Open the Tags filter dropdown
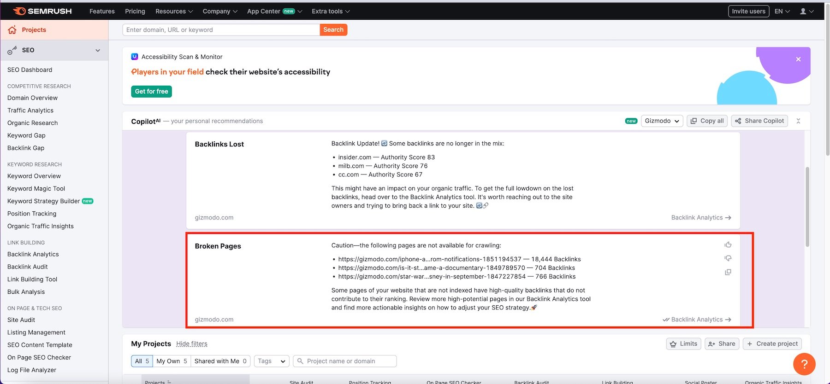 pos(272,361)
